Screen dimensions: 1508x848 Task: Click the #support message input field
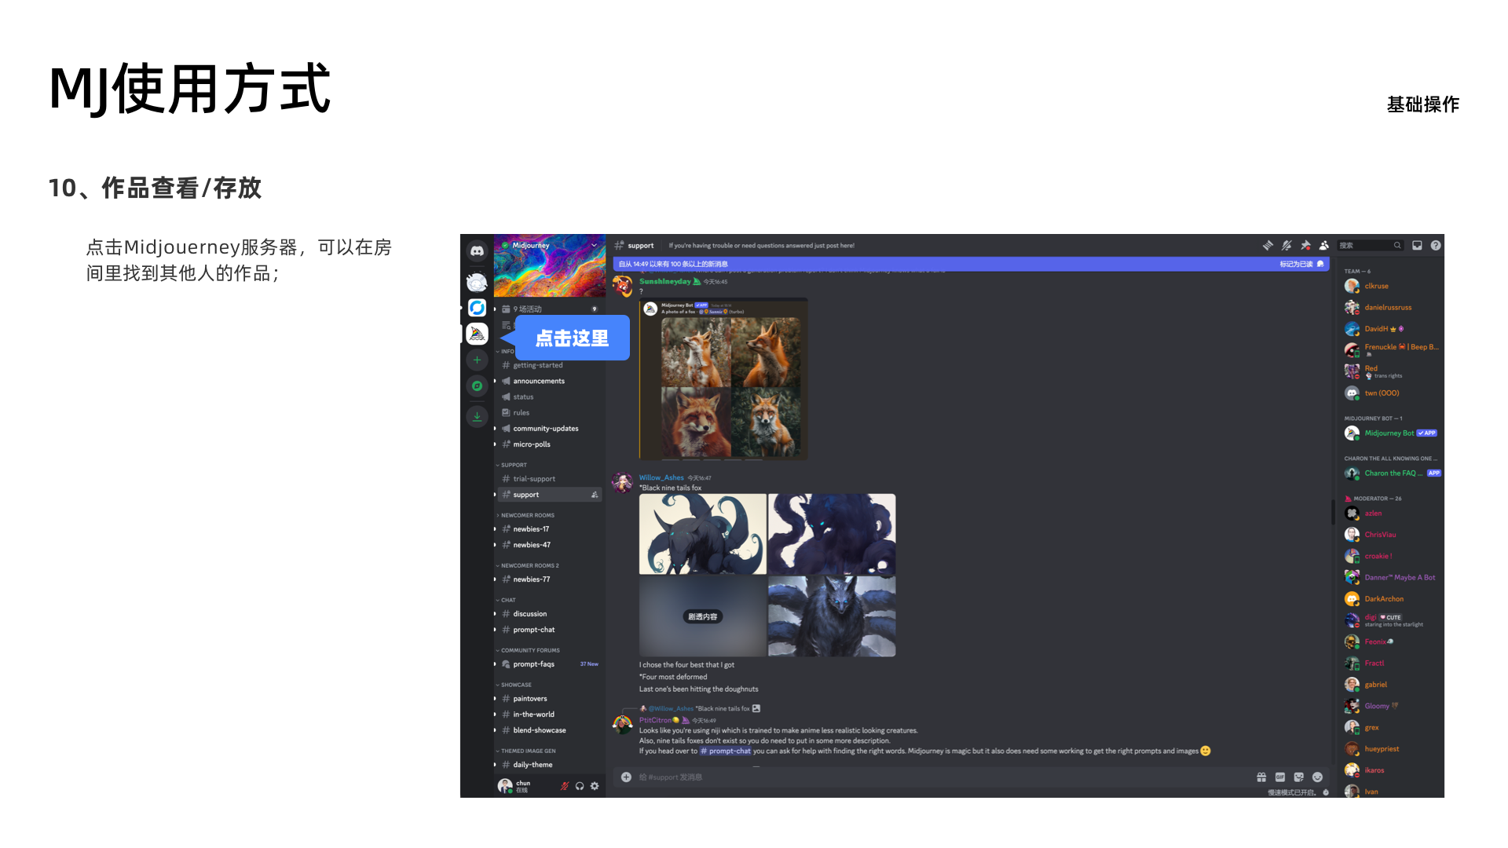[864, 777]
